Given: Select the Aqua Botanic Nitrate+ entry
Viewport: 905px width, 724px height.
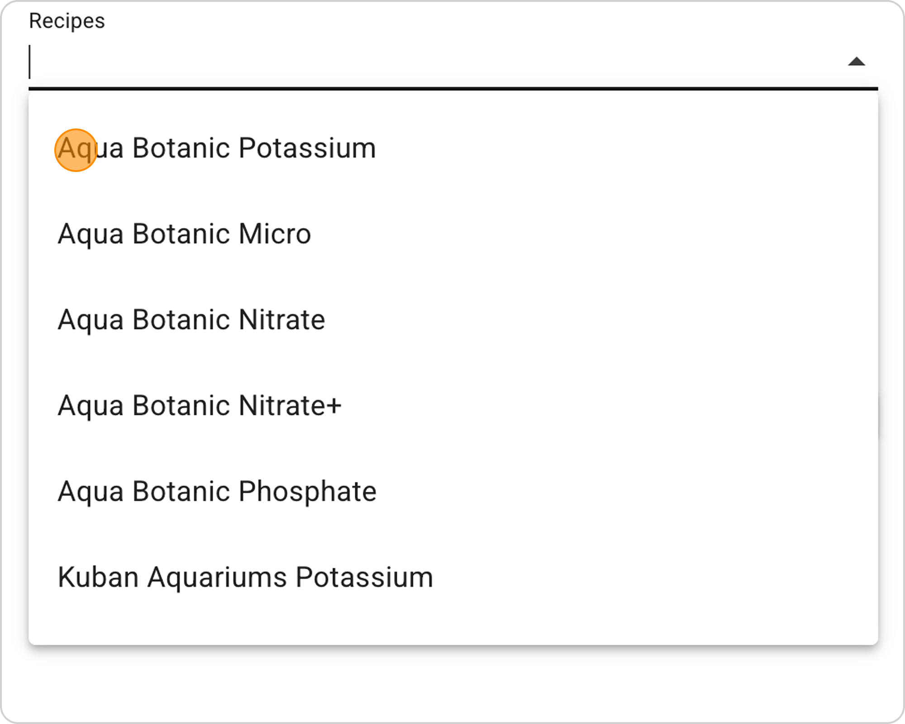Looking at the screenshot, I should [200, 405].
